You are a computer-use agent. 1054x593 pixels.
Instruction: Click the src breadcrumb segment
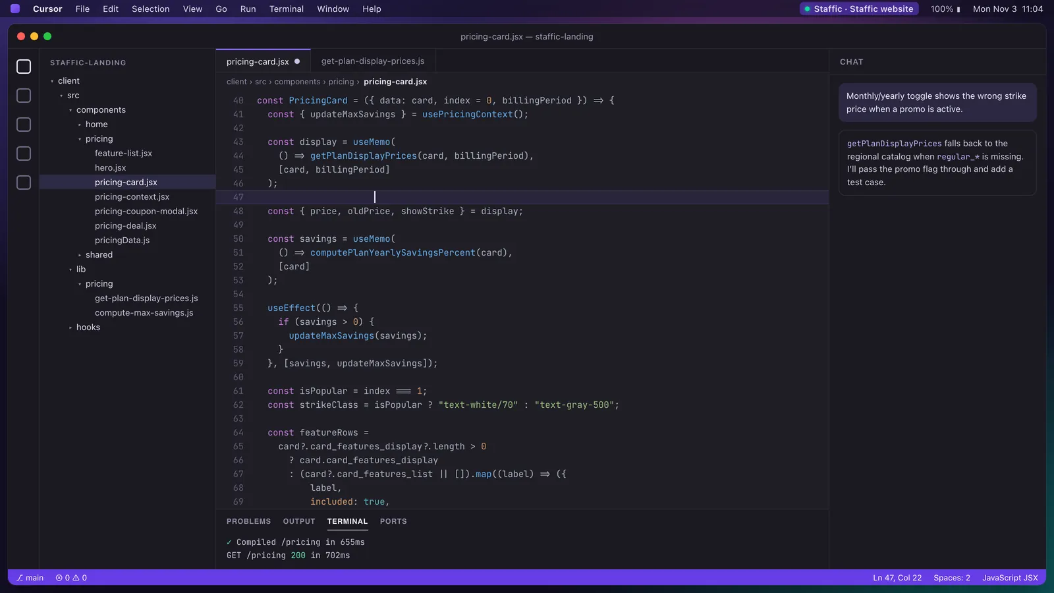261,82
